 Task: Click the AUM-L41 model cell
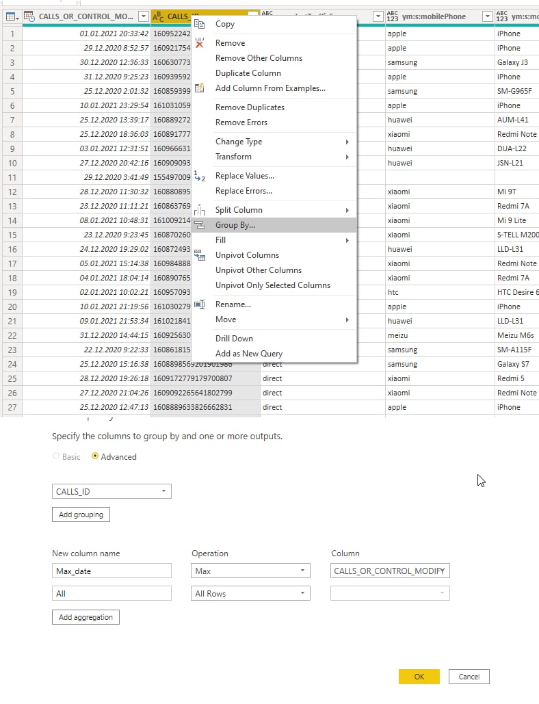click(516, 120)
